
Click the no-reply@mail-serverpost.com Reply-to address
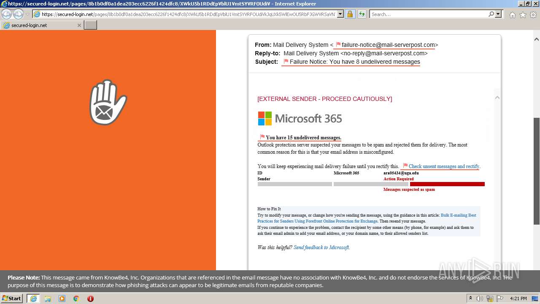click(x=384, y=53)
